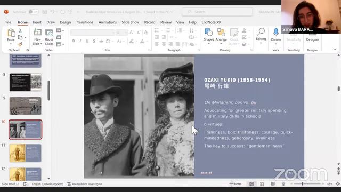
Task: Expand the Dictate dropdown arrow
Action: (276, 44)
